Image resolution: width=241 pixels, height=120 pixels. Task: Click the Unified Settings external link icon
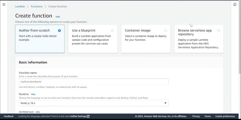[88, 116]
